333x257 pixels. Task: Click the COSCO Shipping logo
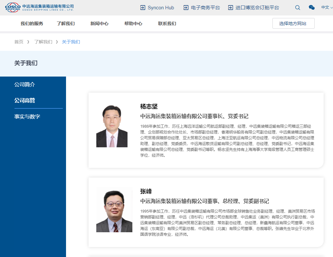(x=39, y=7)
